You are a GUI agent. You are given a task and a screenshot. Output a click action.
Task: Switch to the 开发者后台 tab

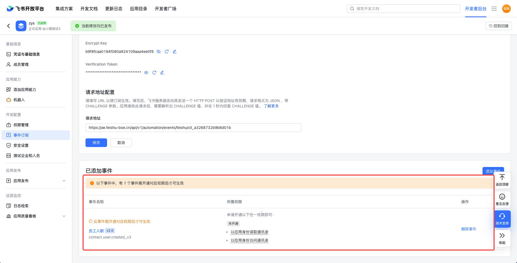click(476, 9)
